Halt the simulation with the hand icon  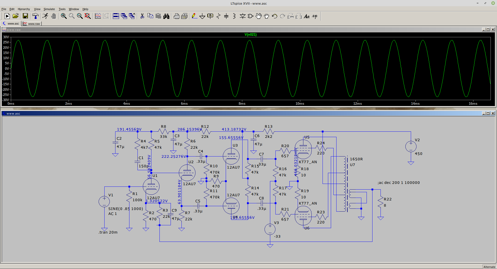[54, 16]
